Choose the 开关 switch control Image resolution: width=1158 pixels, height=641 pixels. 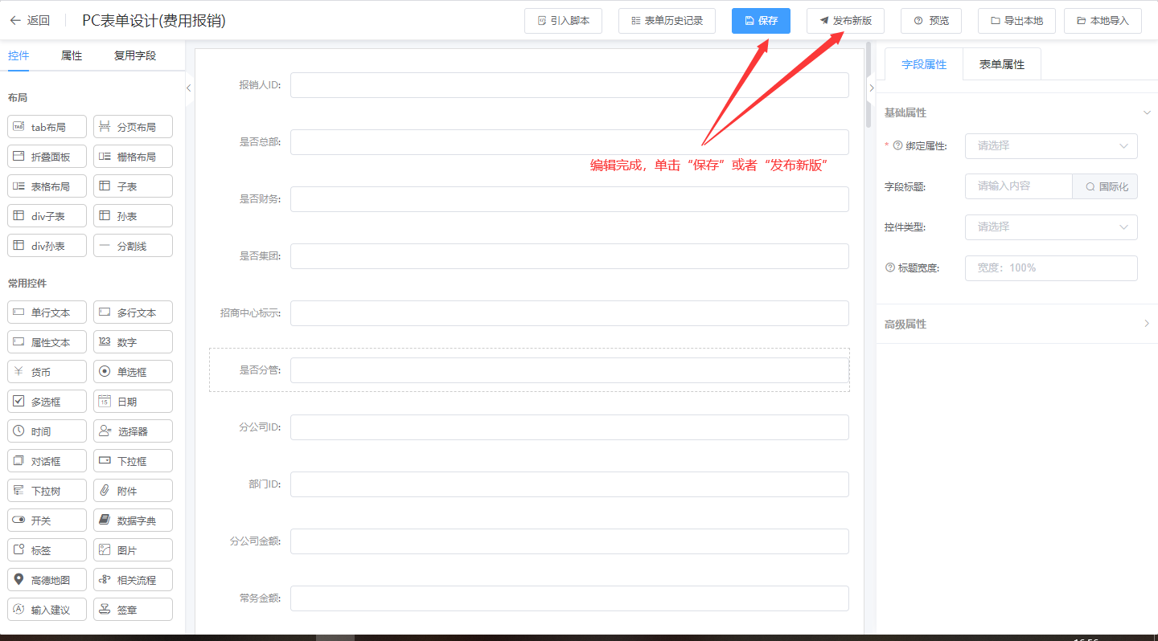[47, 521]
